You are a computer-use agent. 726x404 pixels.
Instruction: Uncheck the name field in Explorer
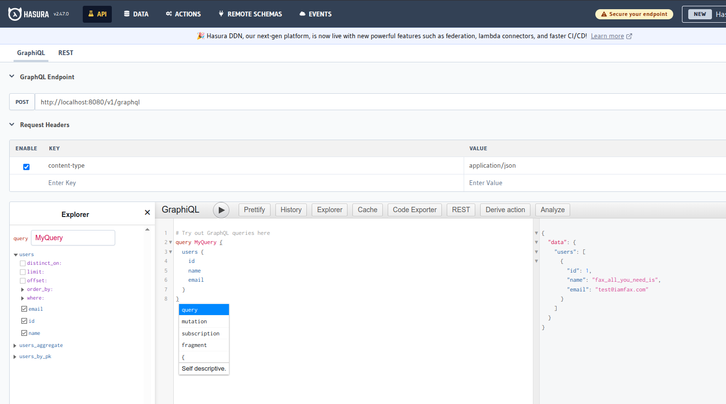click(24, 333)
